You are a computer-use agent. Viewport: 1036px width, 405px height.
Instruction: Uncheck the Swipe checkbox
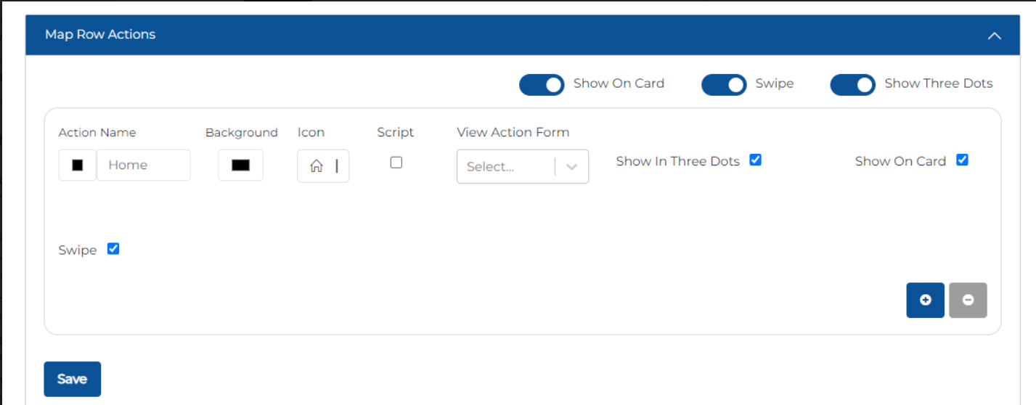pyautogui.click(x=113, y=249)
